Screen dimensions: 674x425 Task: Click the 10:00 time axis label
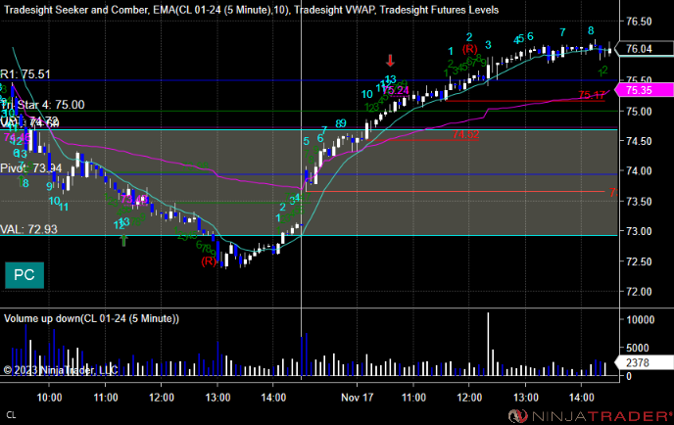coord(49,398)
